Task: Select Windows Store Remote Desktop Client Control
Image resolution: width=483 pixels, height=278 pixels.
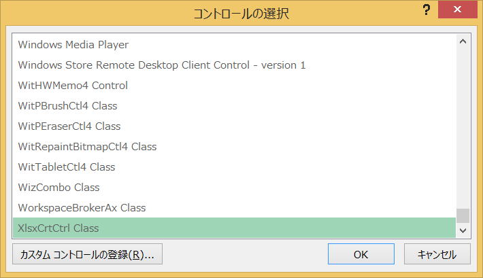Action: tap(234, 65)
